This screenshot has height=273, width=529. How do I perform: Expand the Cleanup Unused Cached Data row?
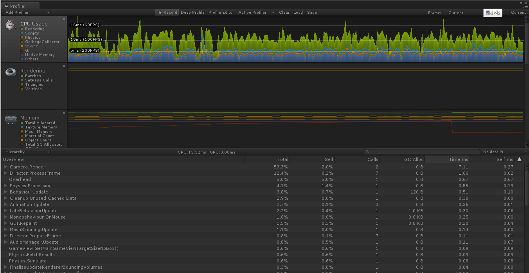click(x=6, y=198)
